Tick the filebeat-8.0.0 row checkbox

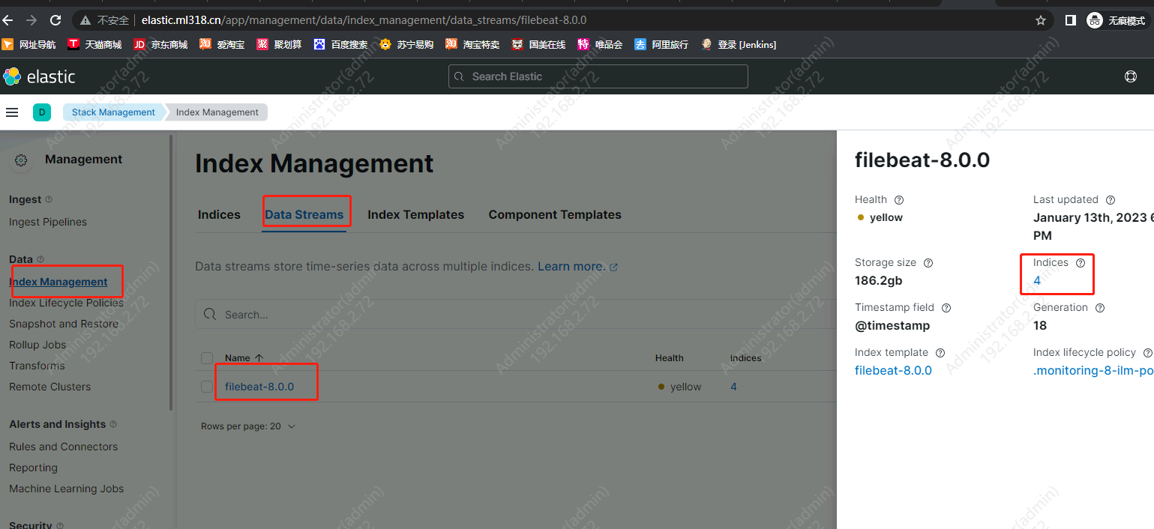click(x=207, y=387)
